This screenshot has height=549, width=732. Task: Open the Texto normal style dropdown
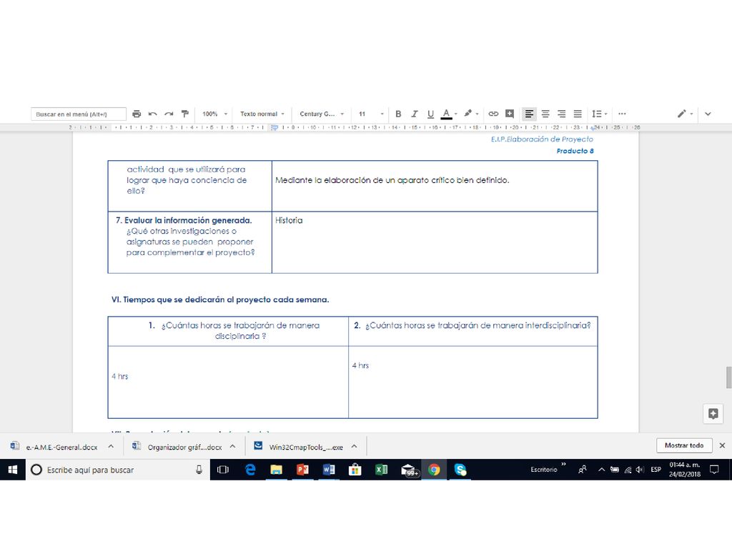262,114
